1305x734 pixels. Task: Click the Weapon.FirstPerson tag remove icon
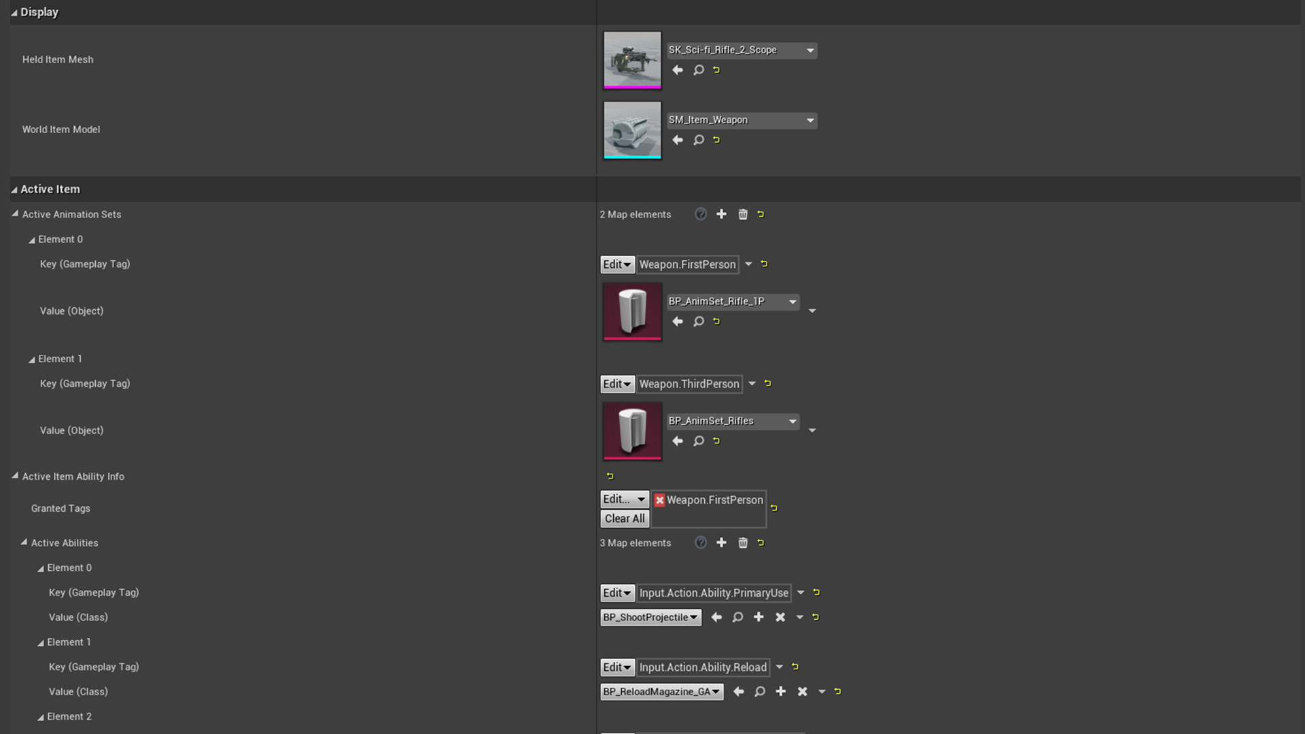pos(659,500)
